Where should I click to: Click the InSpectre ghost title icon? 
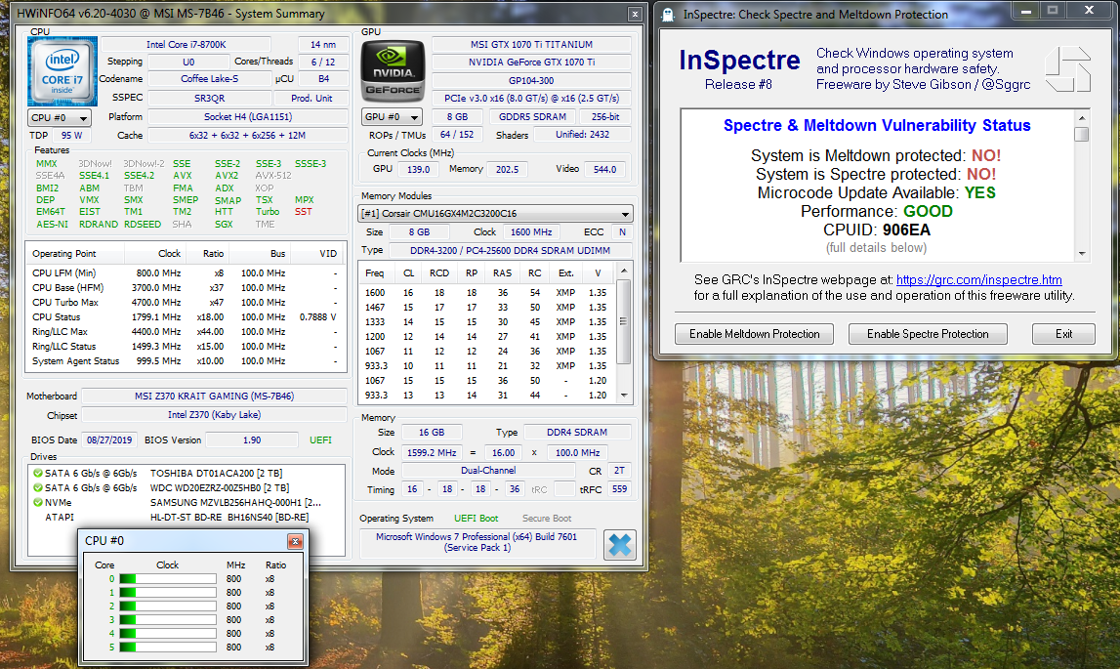pyautogui.click(x=668, y=15)
